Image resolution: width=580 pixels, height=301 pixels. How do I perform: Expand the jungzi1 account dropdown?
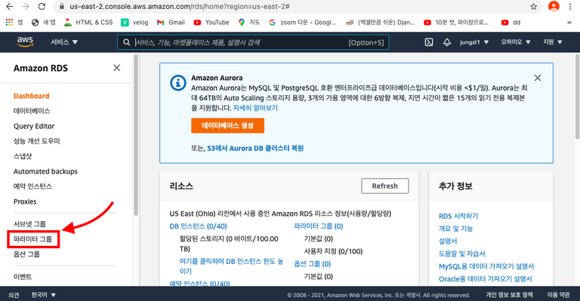(x=474, y=42)
